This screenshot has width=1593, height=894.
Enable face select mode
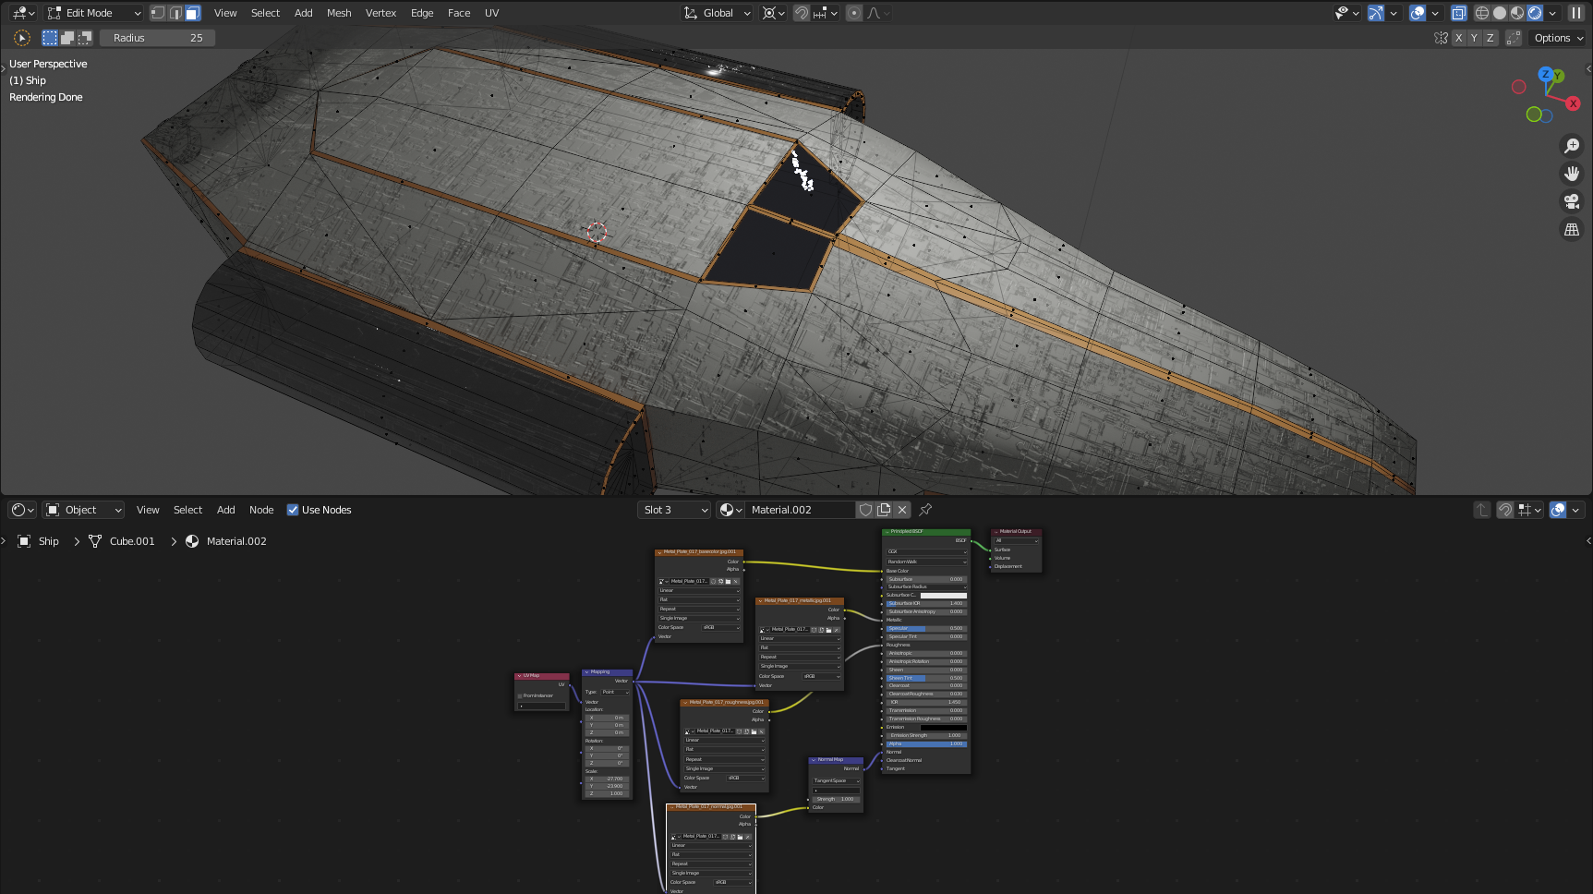click(x=193, y=13)
